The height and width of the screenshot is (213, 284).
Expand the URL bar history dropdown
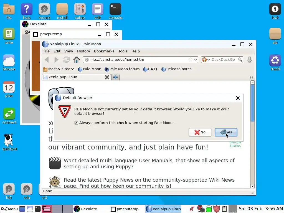(x=196, y=60)
